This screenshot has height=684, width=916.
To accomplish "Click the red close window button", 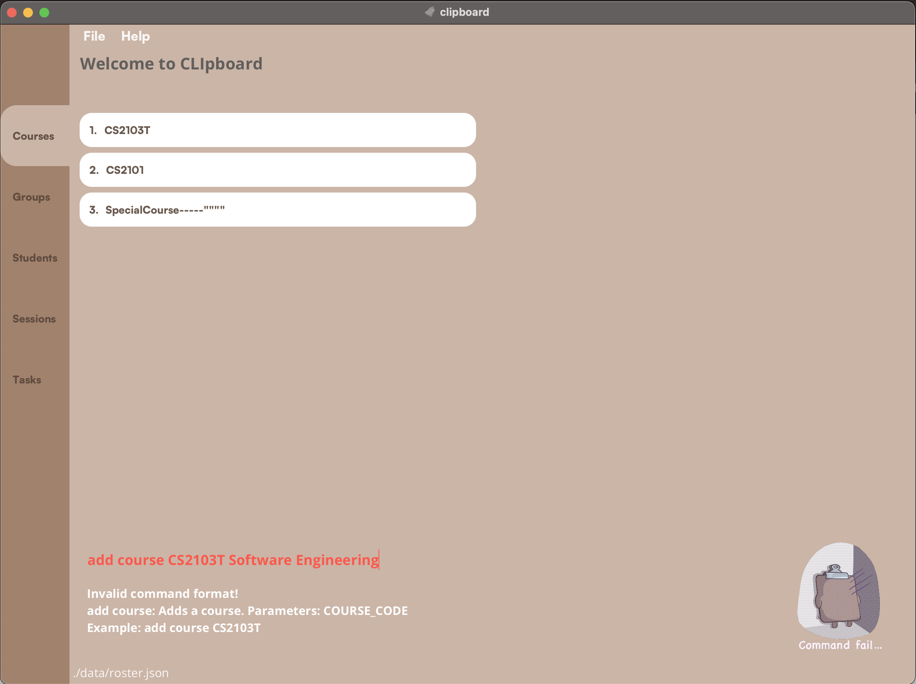I will 12,13.
